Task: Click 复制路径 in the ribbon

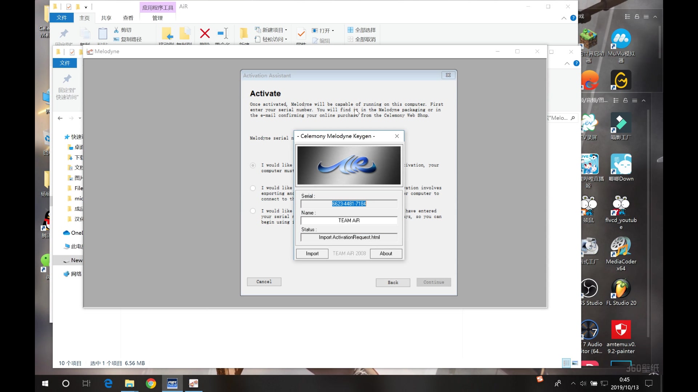Action: (128, 39)
